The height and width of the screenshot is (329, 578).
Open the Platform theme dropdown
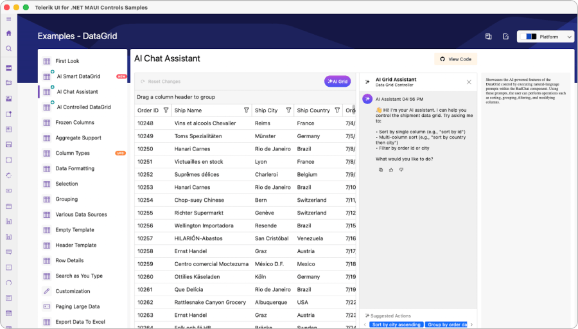pyautogui.click(x=545, y=37)
